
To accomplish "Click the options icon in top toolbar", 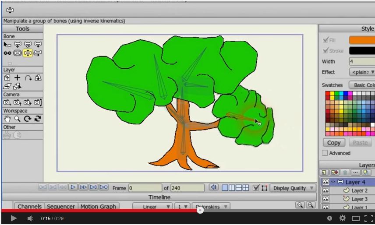I will [10, 10].
